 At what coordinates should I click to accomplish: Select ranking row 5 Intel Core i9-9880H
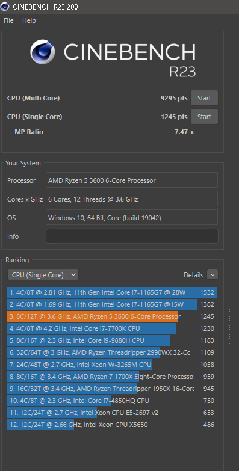[x=112, y=340]
